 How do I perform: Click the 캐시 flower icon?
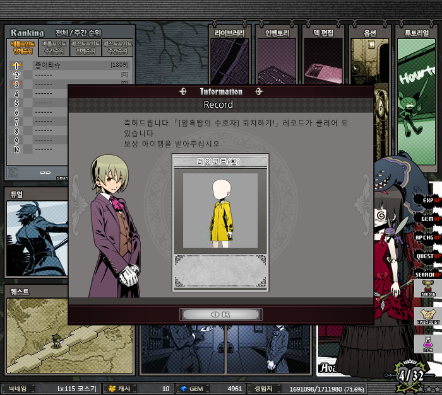coord(112,389)
